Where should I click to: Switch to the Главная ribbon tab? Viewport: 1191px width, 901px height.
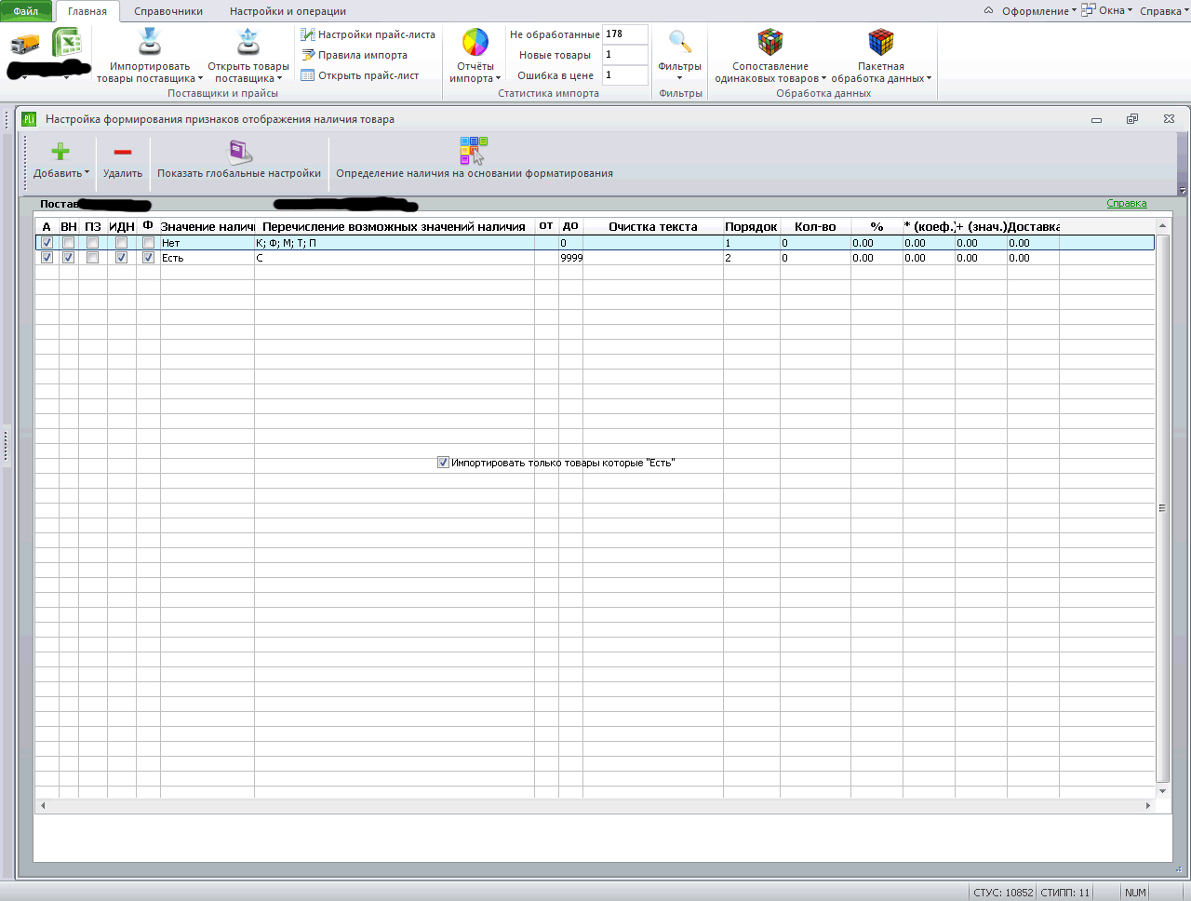pyautogui.click(x=87, y=11)
